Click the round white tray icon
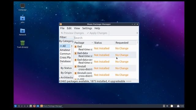This screenshot has height=110, width=196. coord(172,106)
